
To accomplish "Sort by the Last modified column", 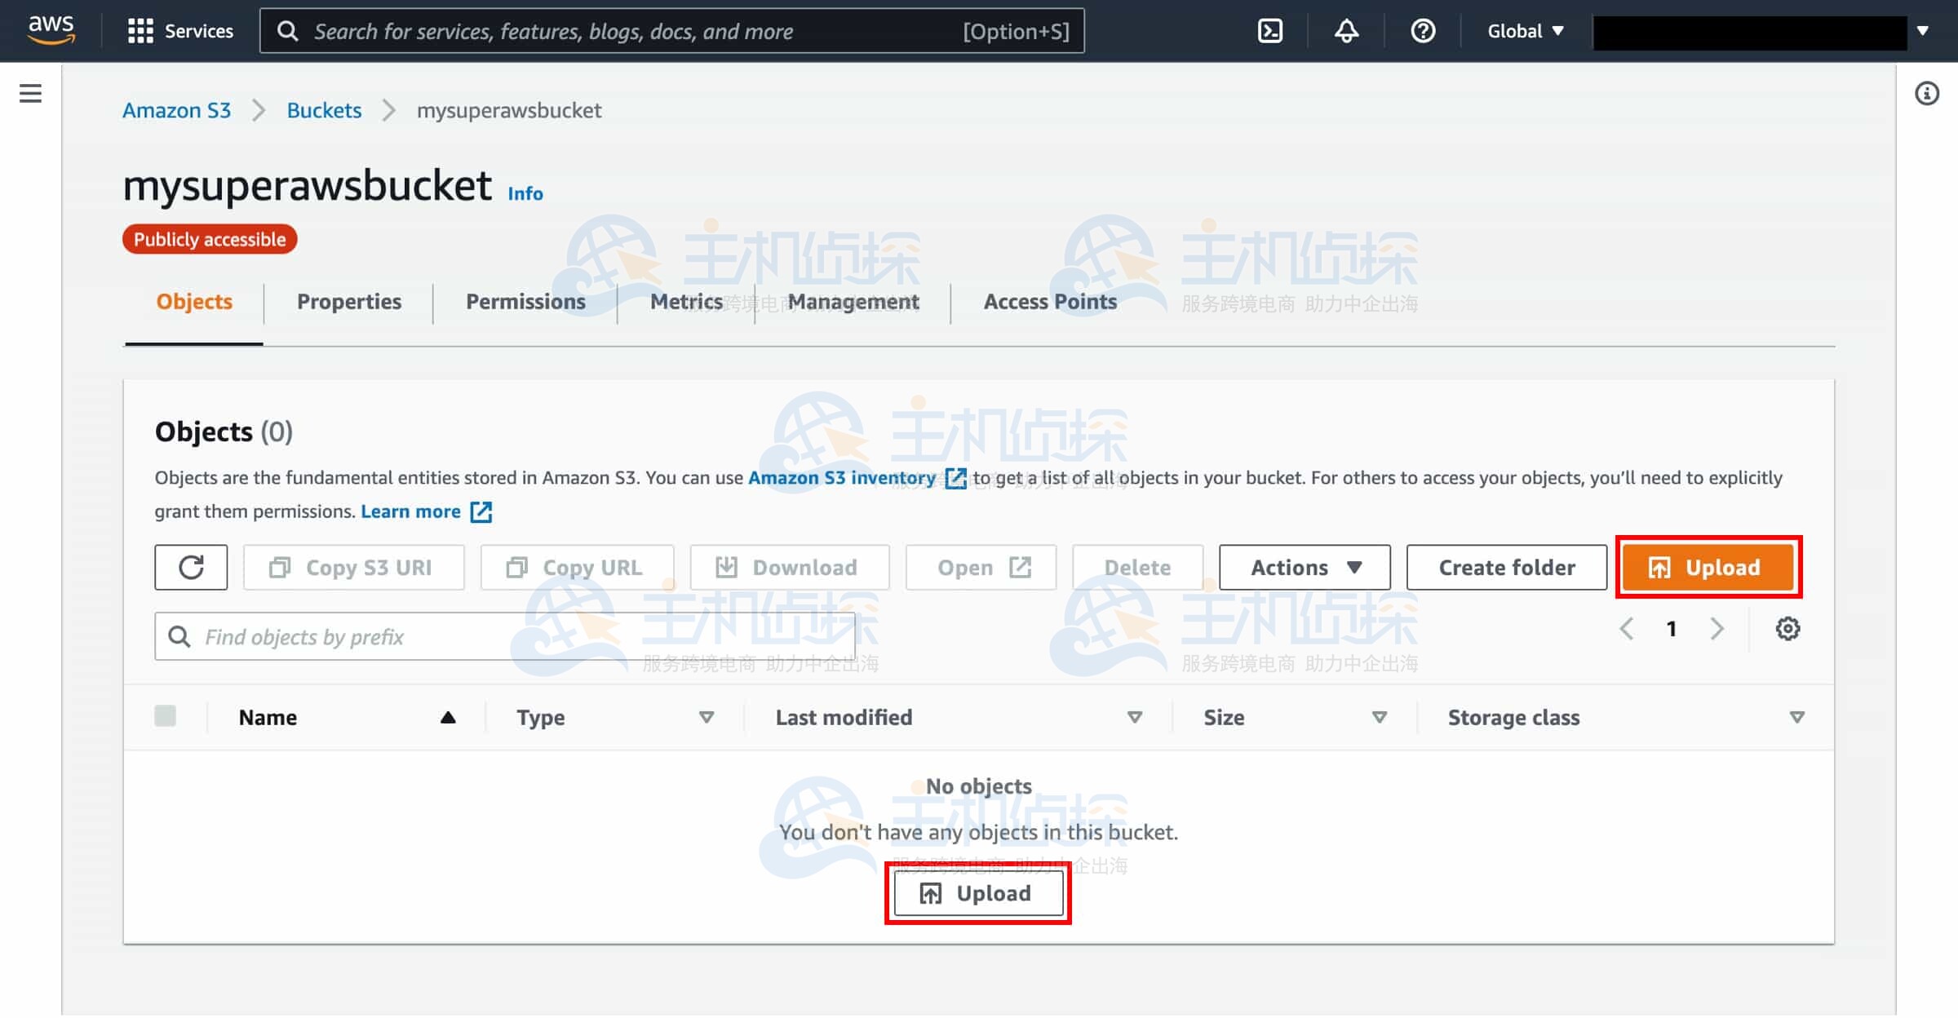I will [x=844, y=717].
